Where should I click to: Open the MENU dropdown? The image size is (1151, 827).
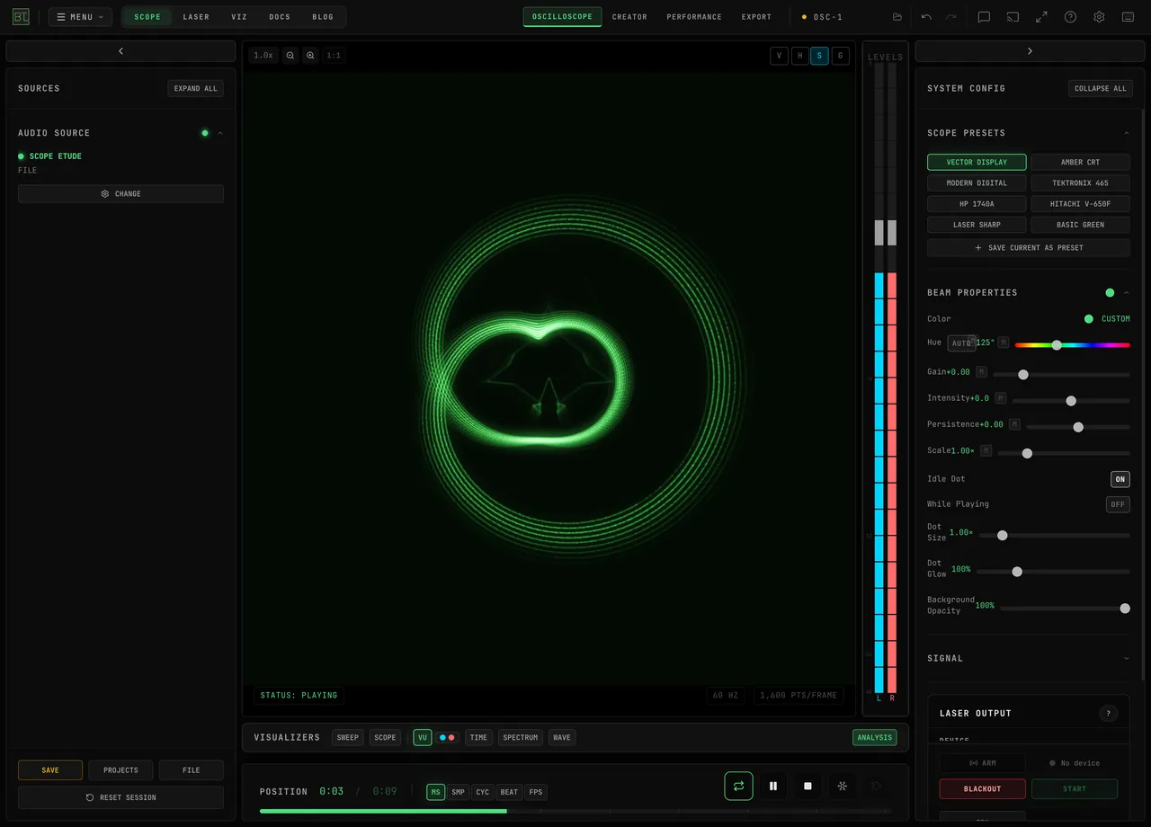coord(80,17)
